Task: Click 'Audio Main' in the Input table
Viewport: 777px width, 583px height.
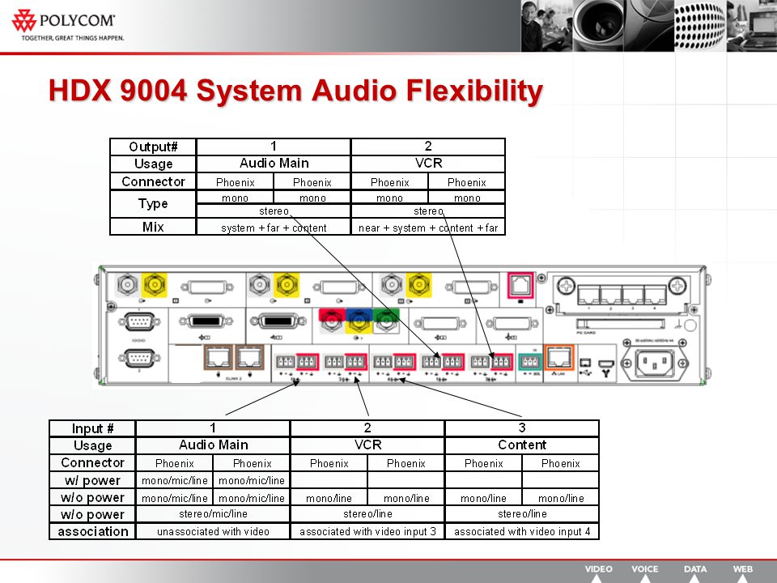Action: [213, 445]
